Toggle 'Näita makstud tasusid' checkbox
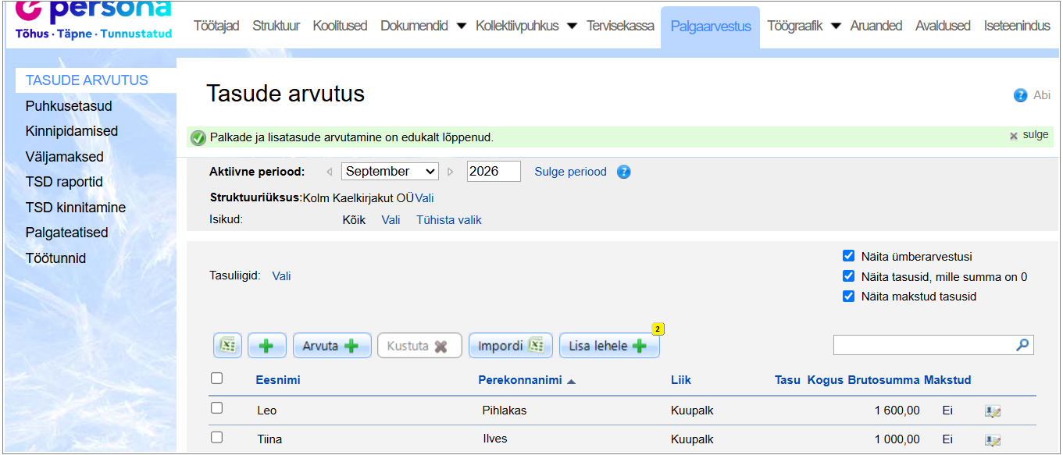This screenshot has width=1063, height=455. point(849,297)
